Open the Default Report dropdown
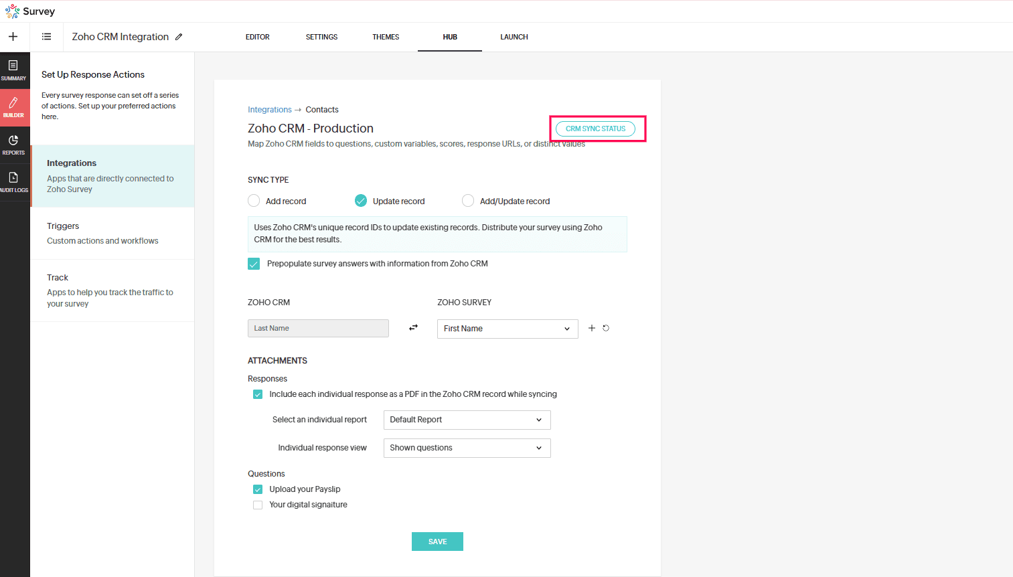1013x577 pixels. 467,420
